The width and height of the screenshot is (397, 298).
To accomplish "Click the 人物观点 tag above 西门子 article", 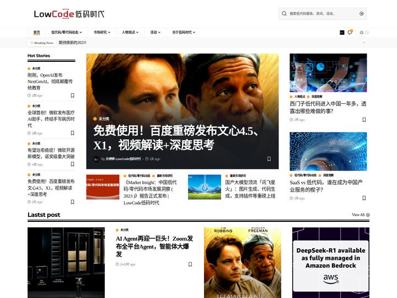I will 299,97.
